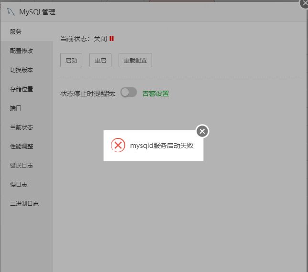
Task: Click the 重载配置 button
Action: click(135, 60)
